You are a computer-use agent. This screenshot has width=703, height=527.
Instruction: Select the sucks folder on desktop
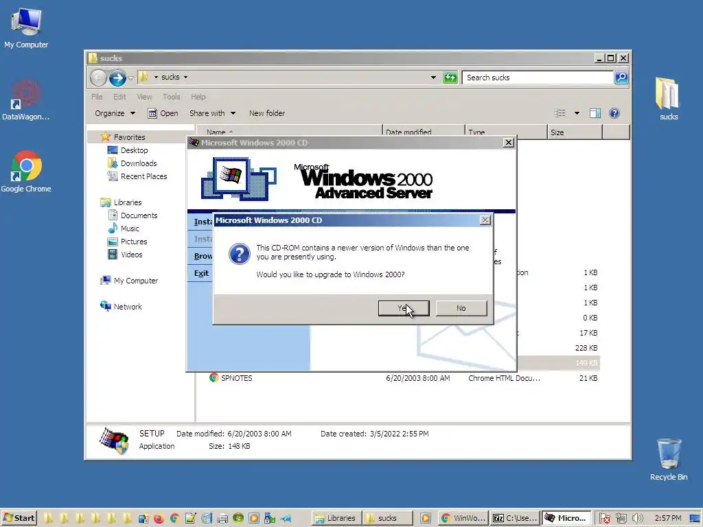coord(669,99)
